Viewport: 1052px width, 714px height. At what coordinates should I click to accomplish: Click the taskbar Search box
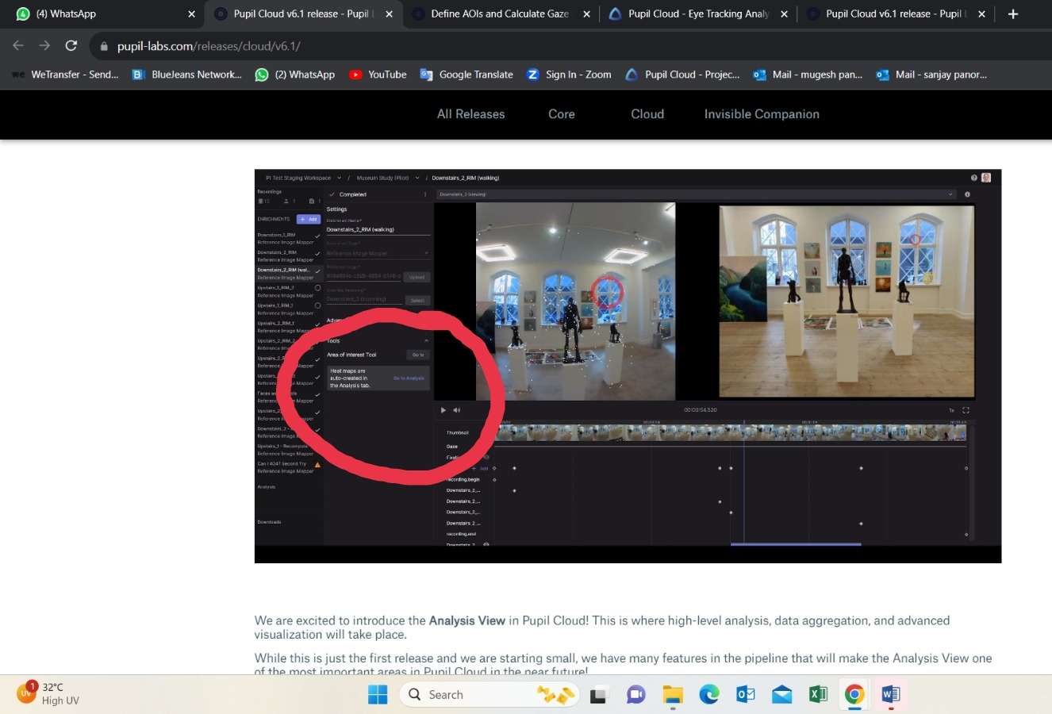pyautogui.click(x=490, y=695)
